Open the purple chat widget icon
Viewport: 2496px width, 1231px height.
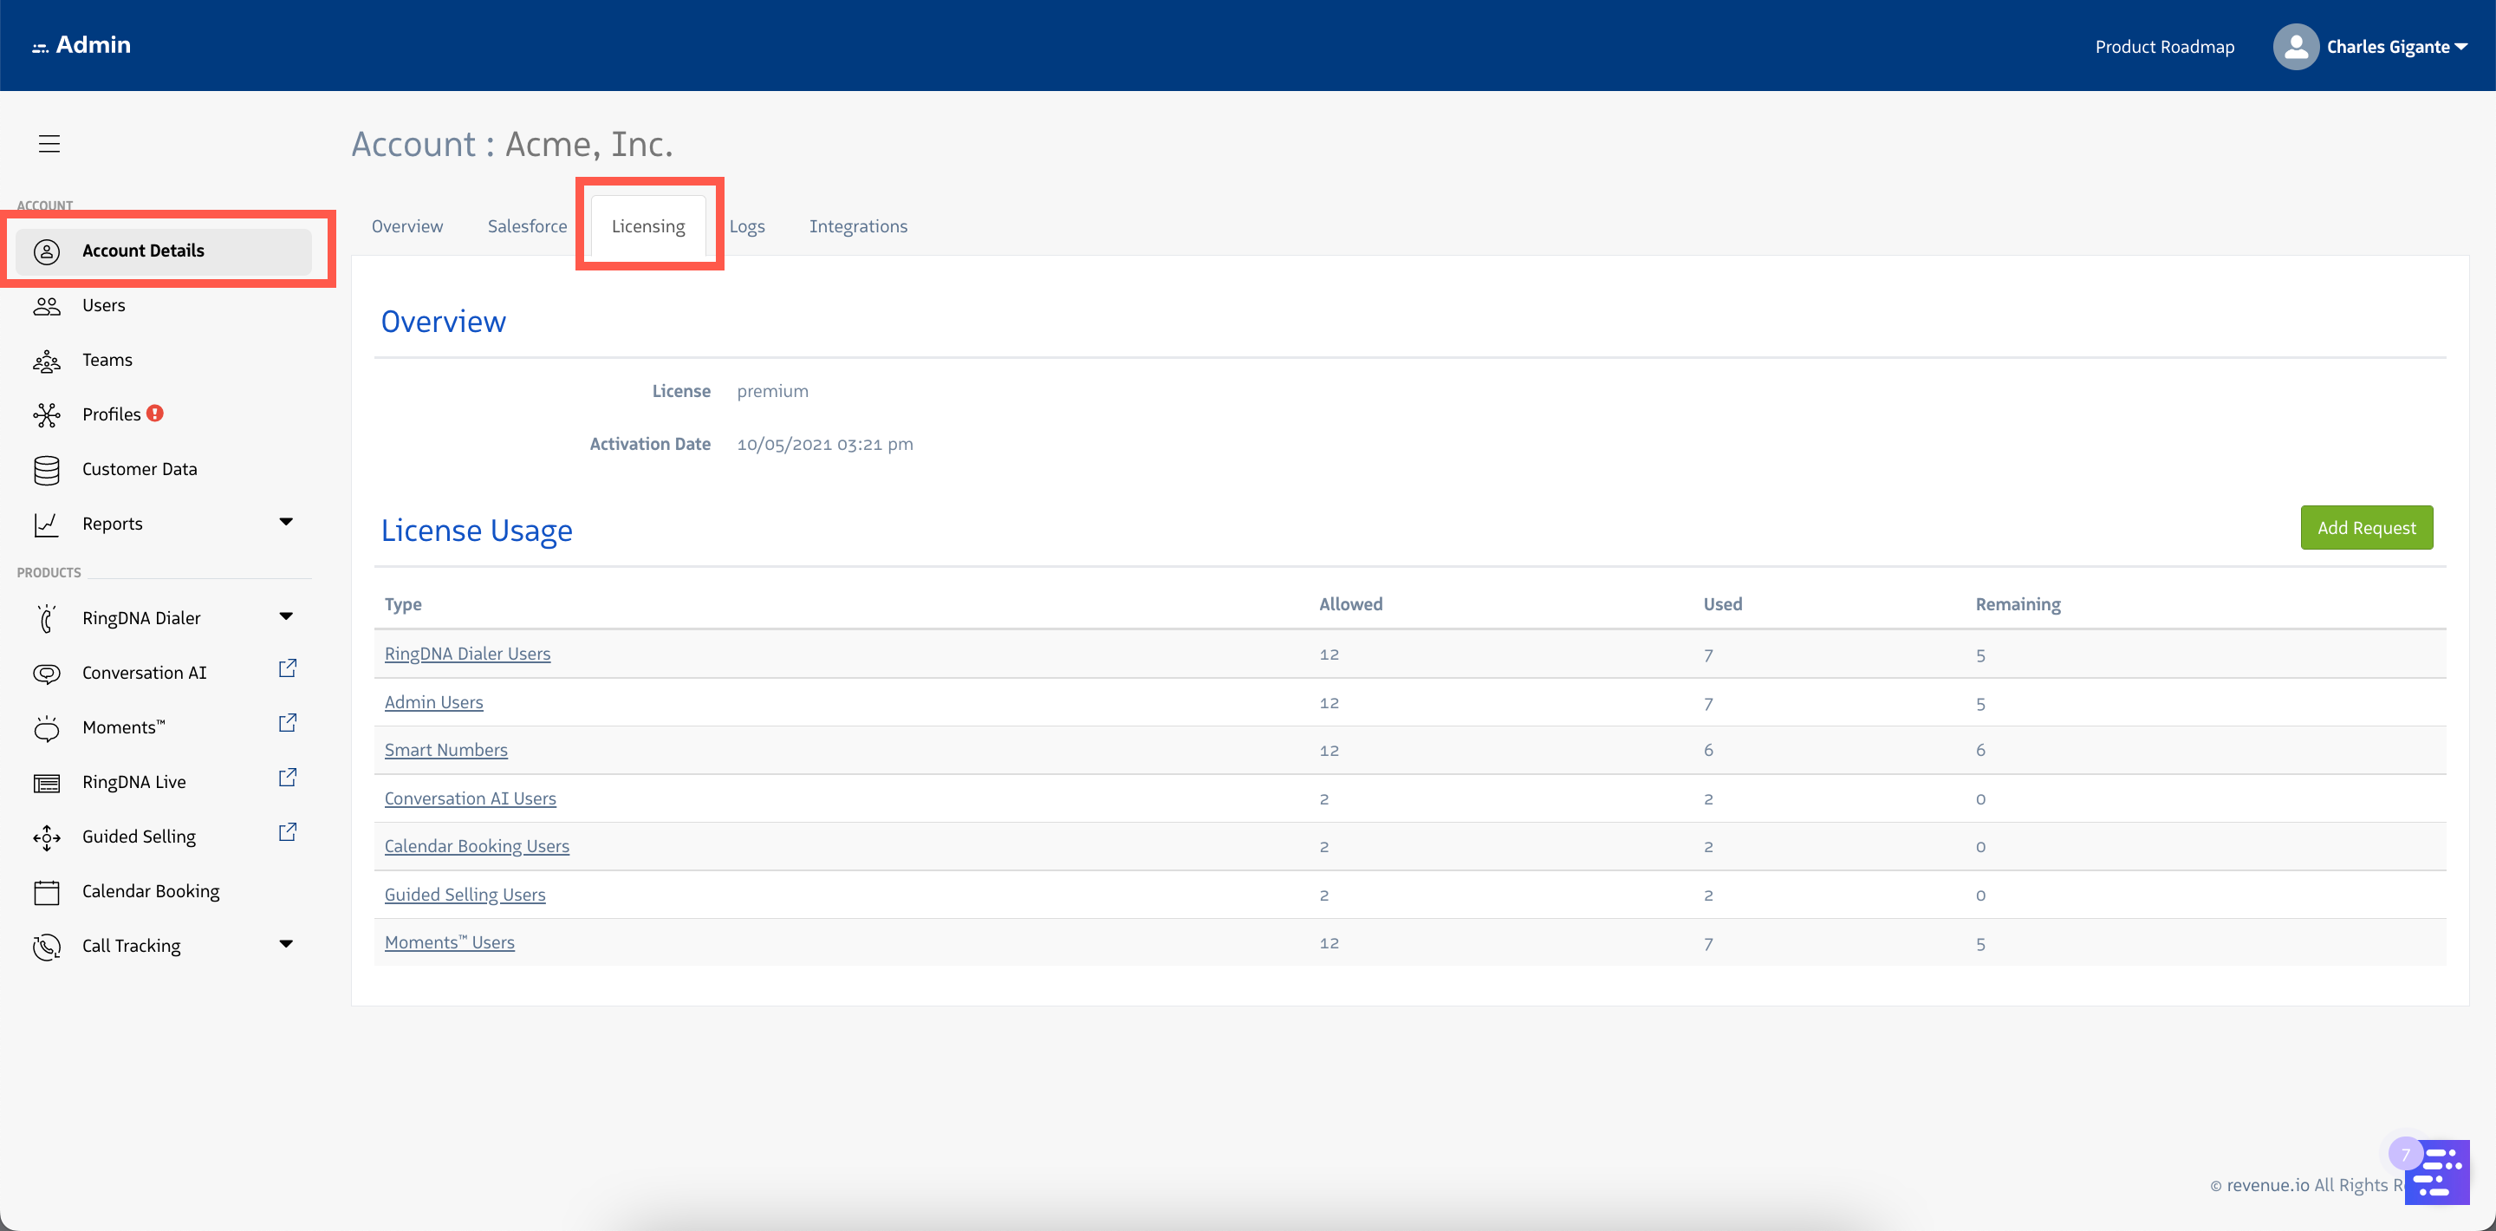point(2436,1172)
